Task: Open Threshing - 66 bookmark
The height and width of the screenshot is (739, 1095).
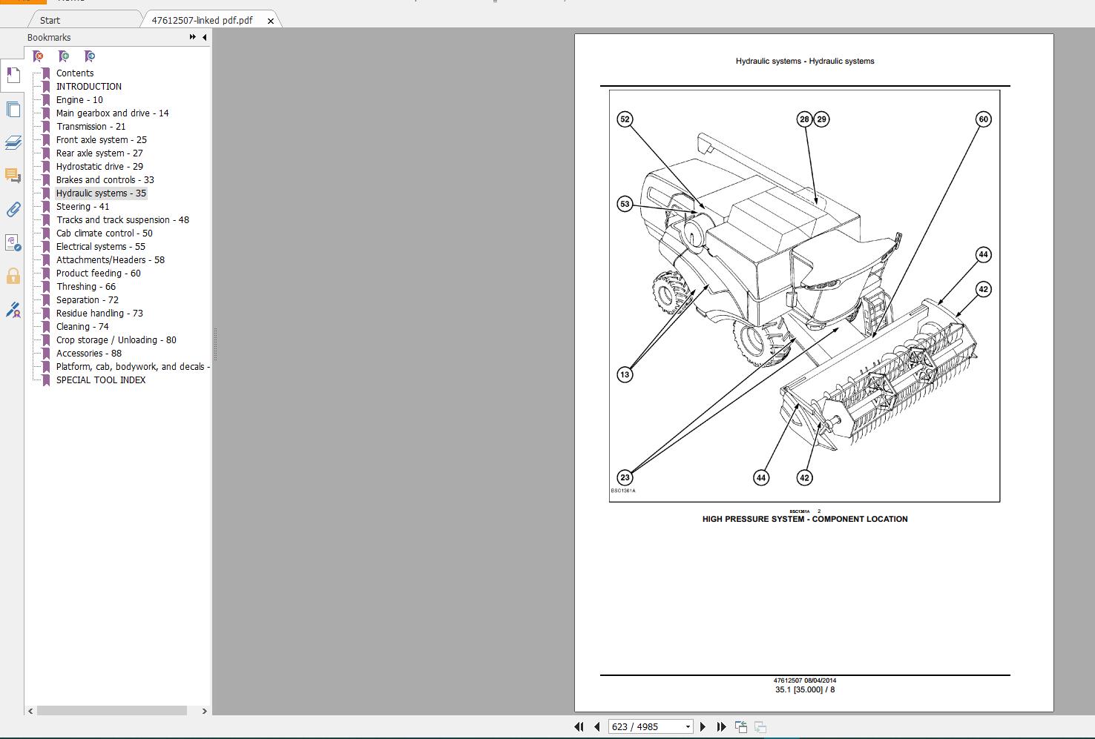Action: pyautogui.click(x=86, y=286)
